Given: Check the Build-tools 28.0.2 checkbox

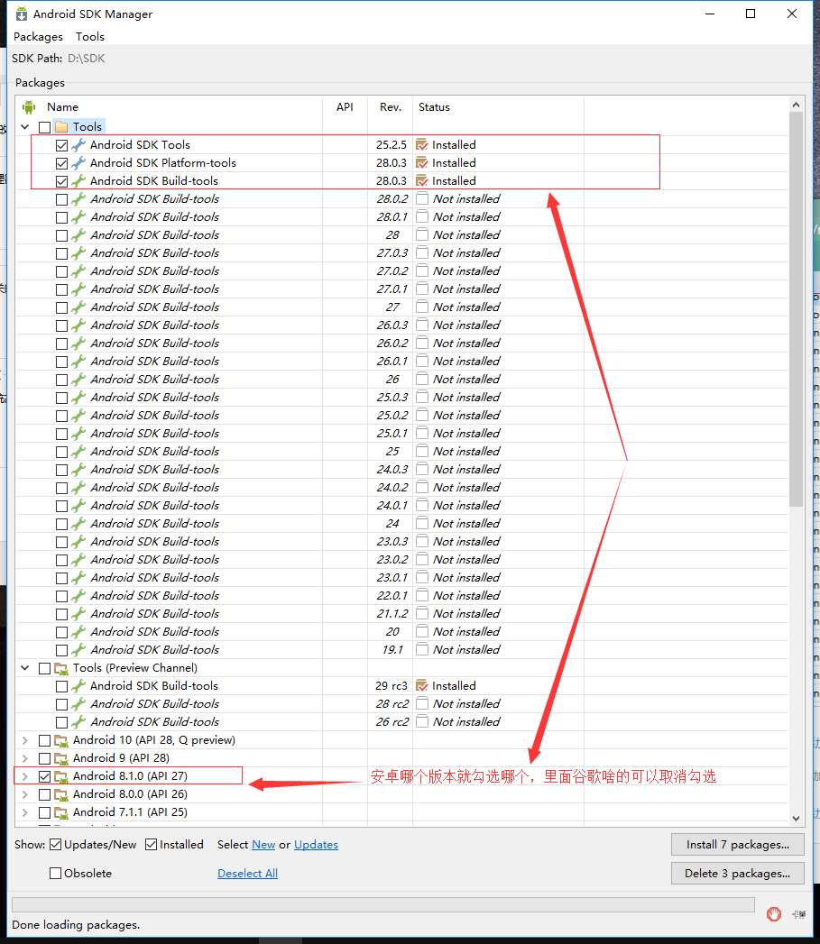Looking at the screenshot, I should (61, 200).
